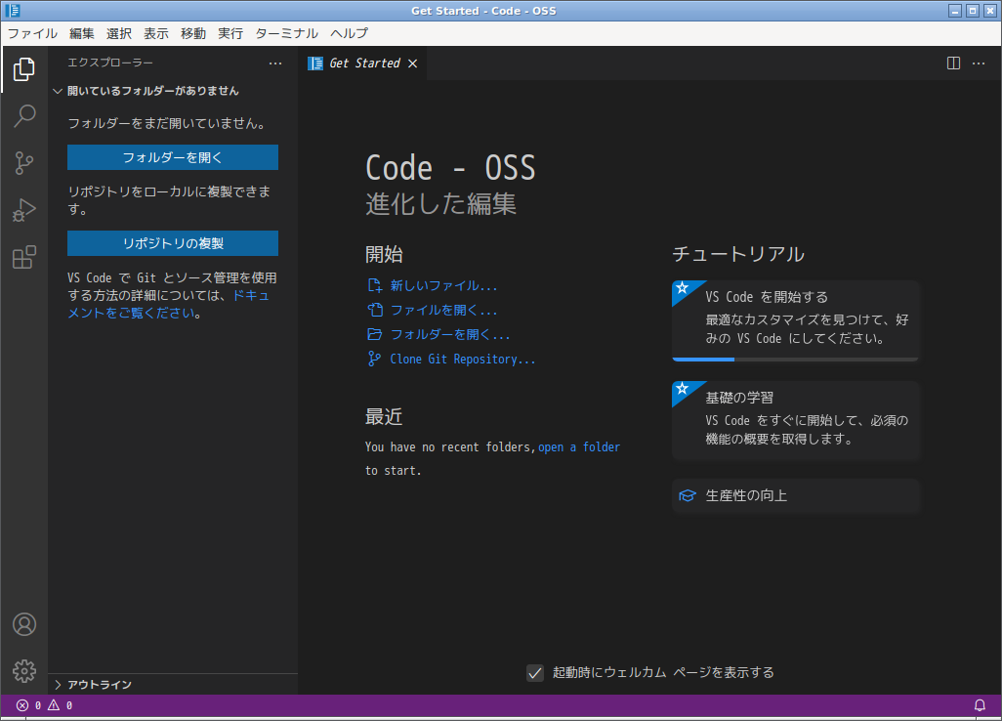Click the folder icon beside フォルダーを開く link
Image resolution: width=1002 pixels, height=721 pixels.
[374, 334]
